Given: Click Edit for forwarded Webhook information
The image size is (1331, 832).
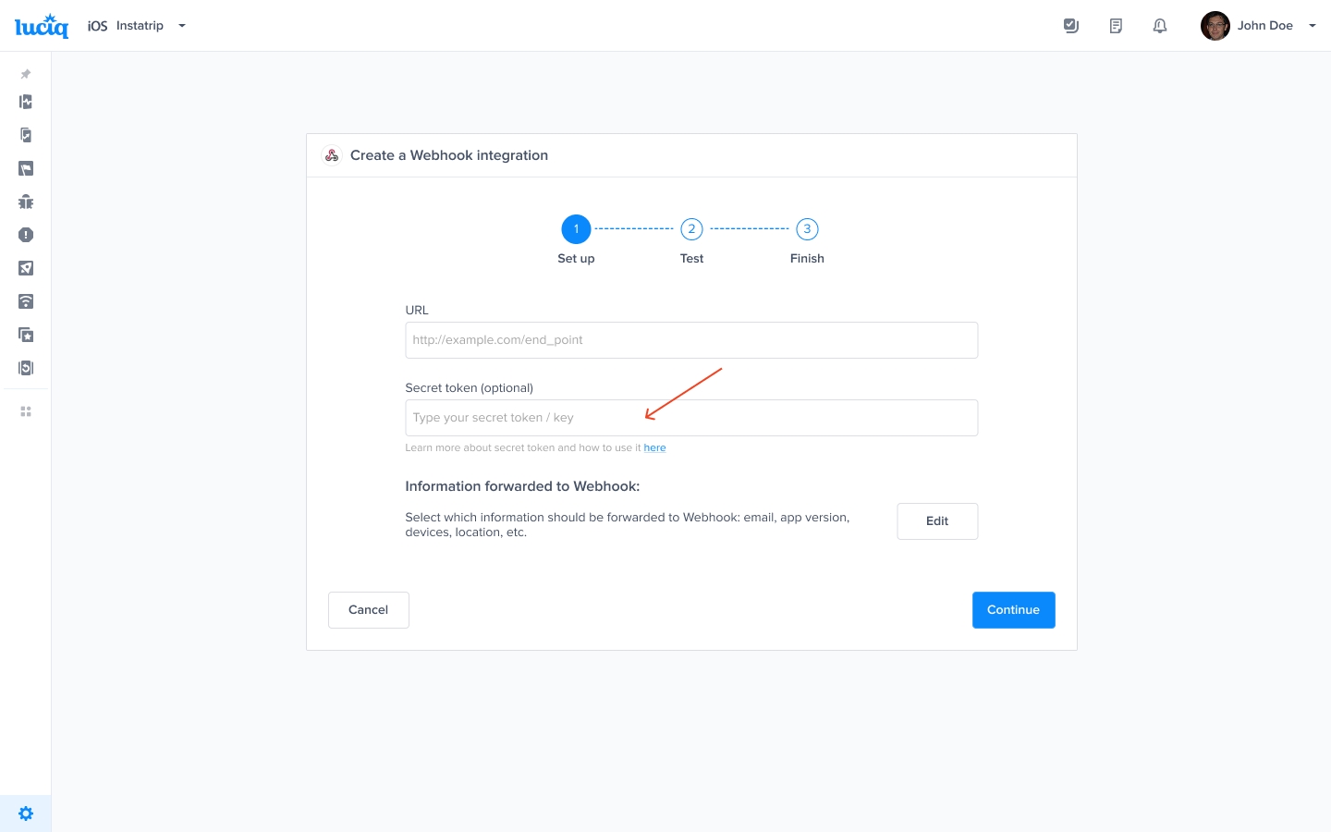Looking at the screenshot, I should tap(937, 521).
